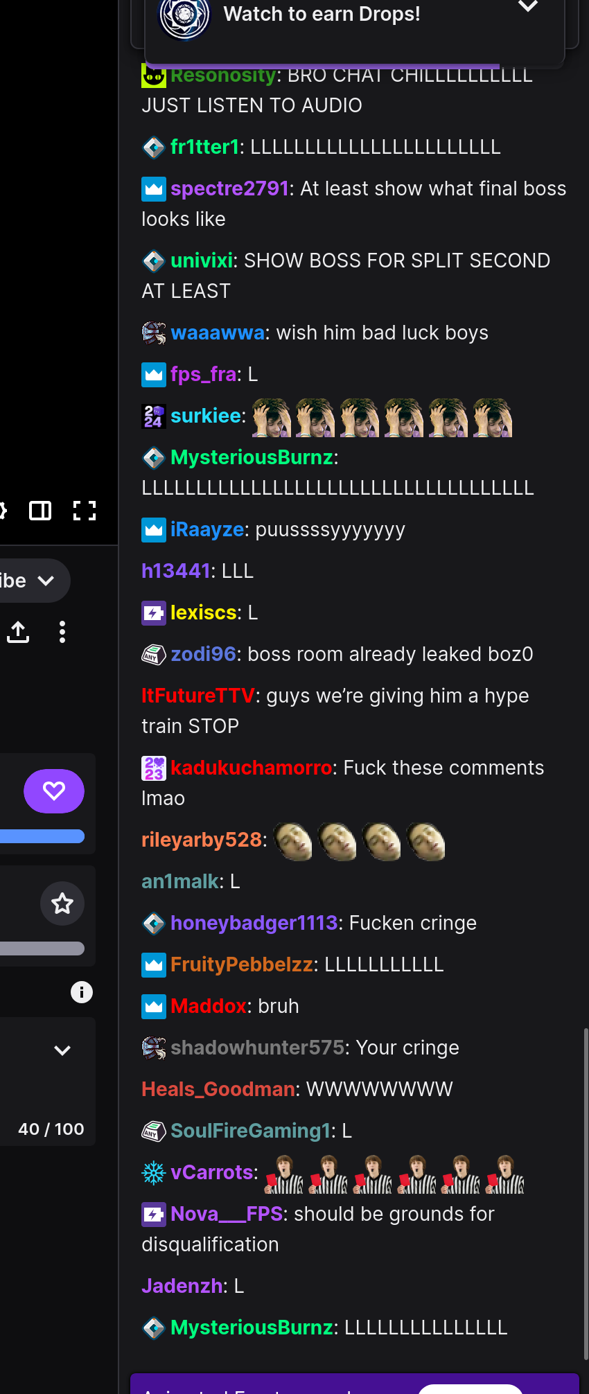The height and width of the screenshot is (1394, 589).
Task: Click username spectre2791 in chat
Action: tap(229, 188)
